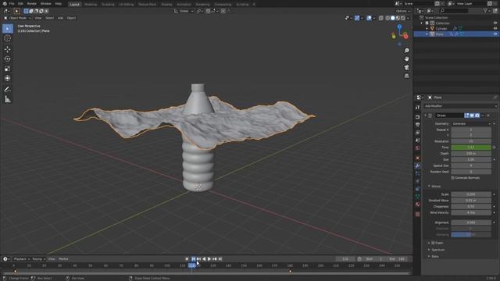Collapse the Ocean modifier panel

tap(425, 116)
